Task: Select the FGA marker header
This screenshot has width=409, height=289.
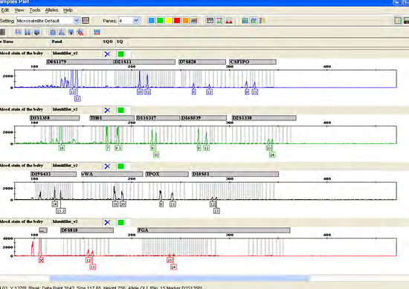Action: click(213, 230)
